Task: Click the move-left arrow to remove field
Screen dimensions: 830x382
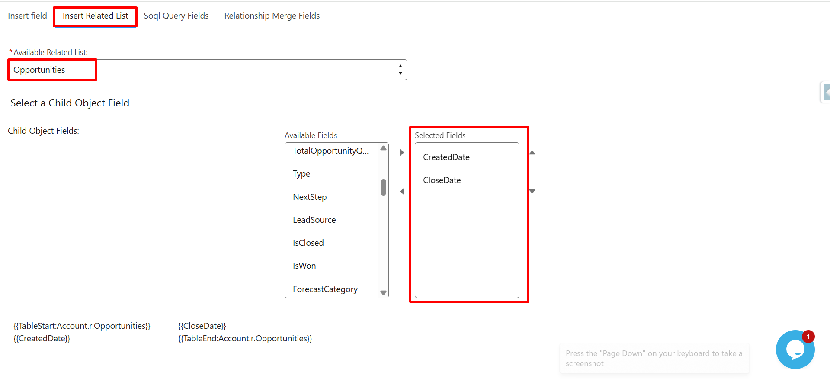Action: [x=402, y=191]
